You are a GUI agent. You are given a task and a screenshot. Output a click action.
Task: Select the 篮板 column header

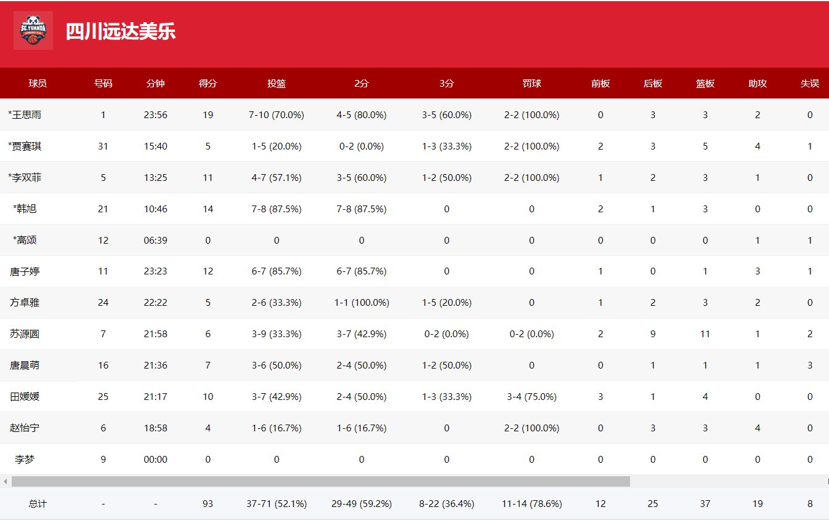705,84
